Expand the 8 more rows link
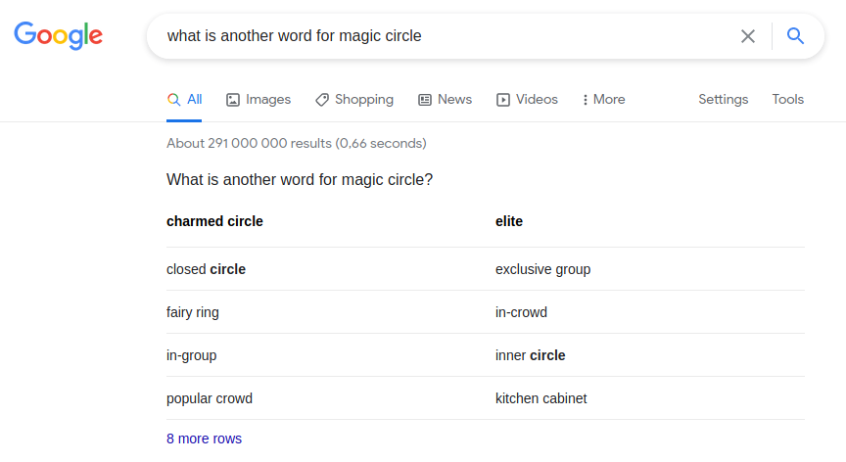 pyautogui.click(x=204, y=439)
